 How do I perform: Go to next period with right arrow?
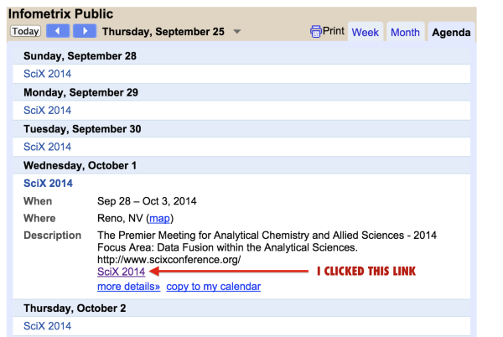[85, 31]
